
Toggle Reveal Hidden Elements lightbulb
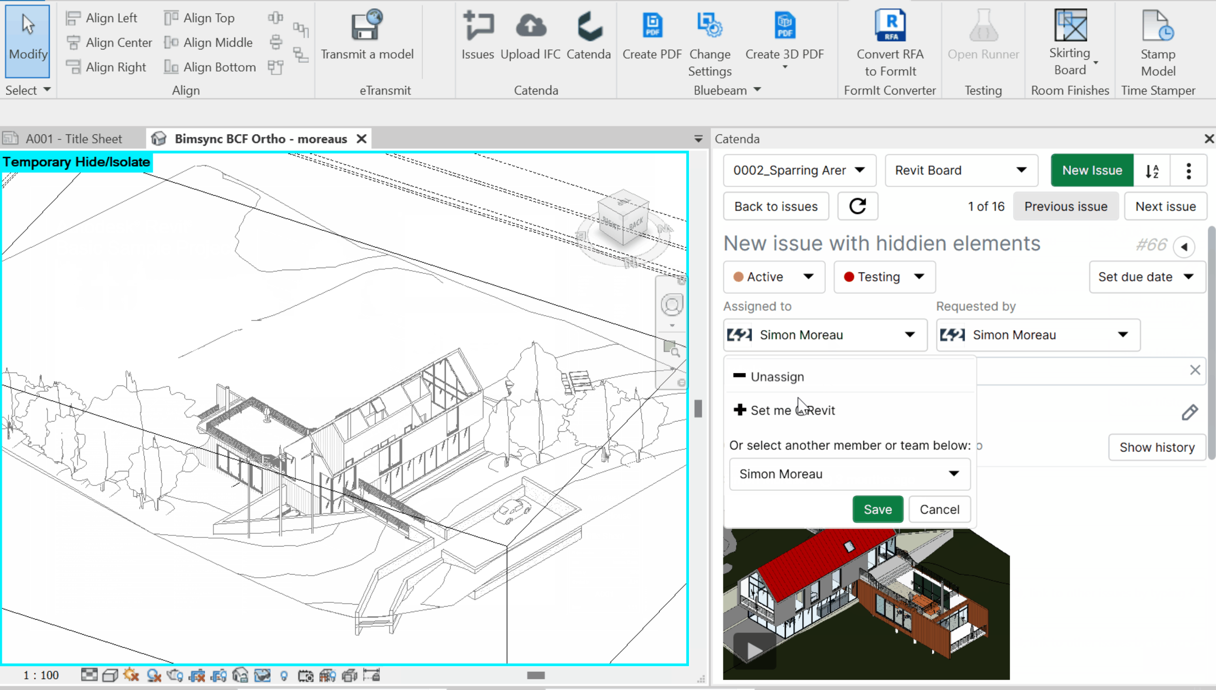pyautogui.click(x=284, y=676)
